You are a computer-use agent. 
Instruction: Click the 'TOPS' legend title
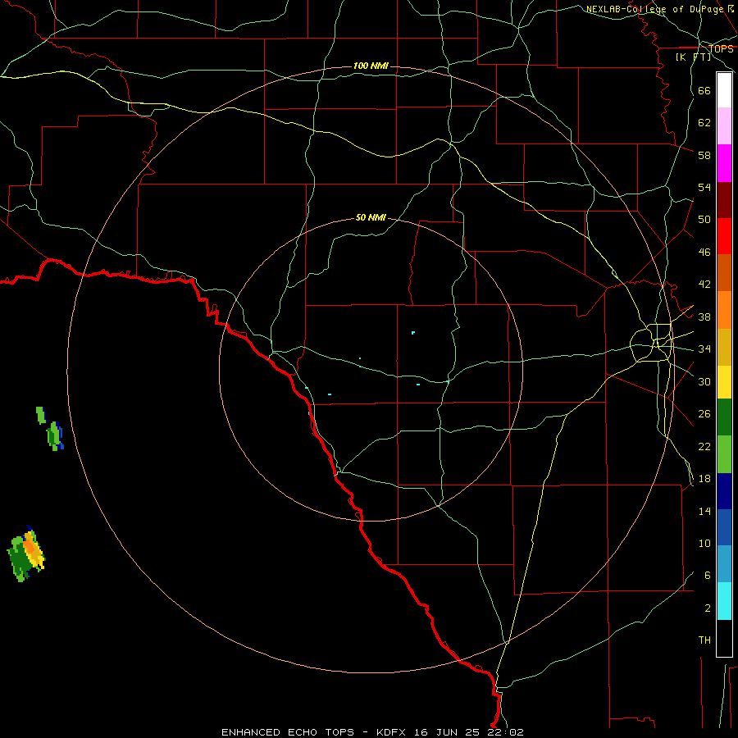click(x=721, y=48)
